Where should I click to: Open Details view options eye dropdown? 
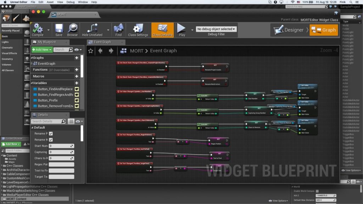pos(79,121)
